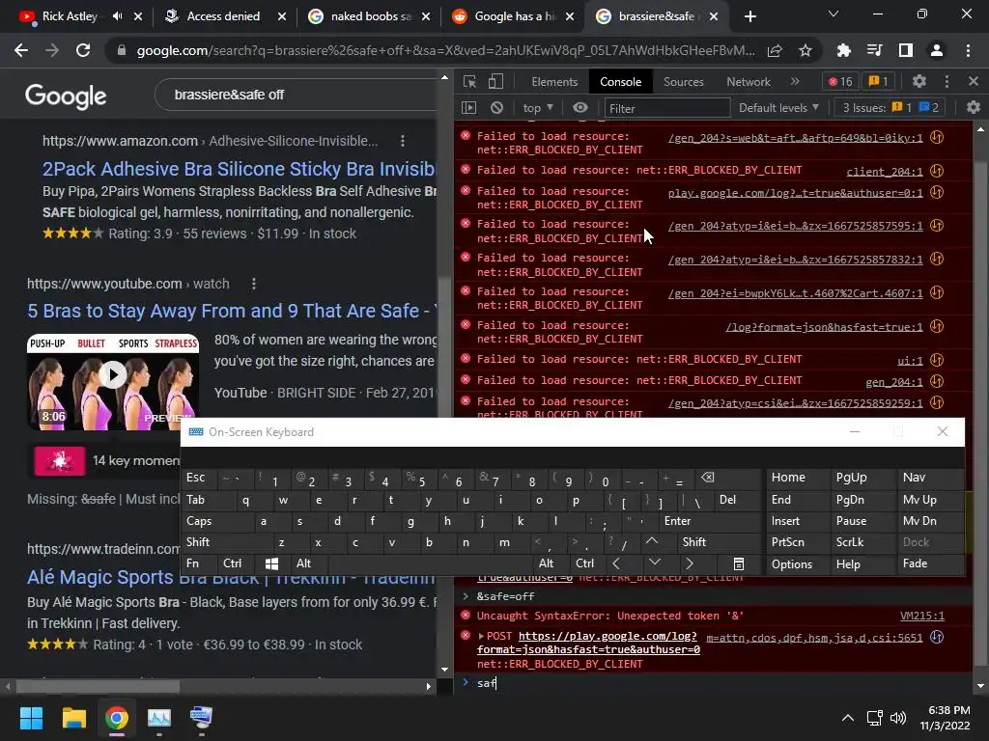Open a new browser tab
This screenshot has width=989, height=741.
point(749,17)
